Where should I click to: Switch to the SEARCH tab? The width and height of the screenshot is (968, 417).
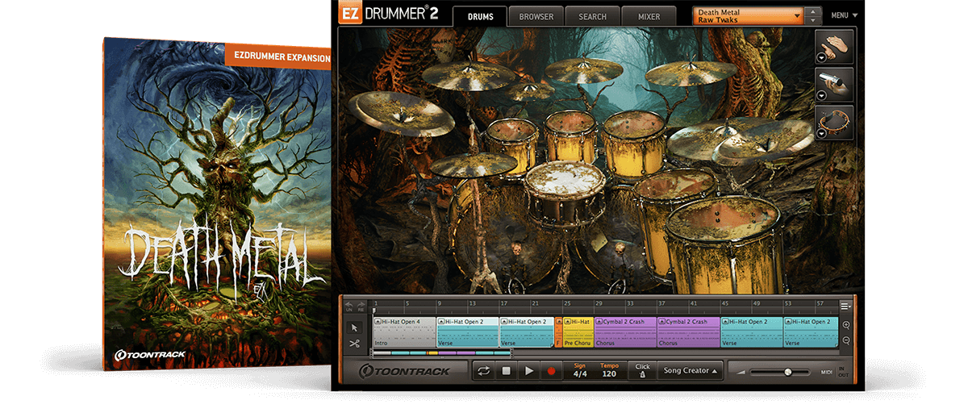click(x=592, y=16)
